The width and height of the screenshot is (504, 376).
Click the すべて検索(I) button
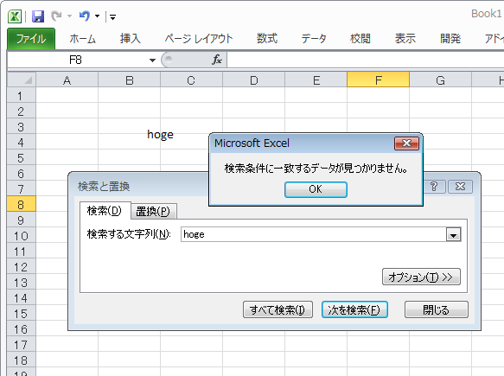(278, 309)
